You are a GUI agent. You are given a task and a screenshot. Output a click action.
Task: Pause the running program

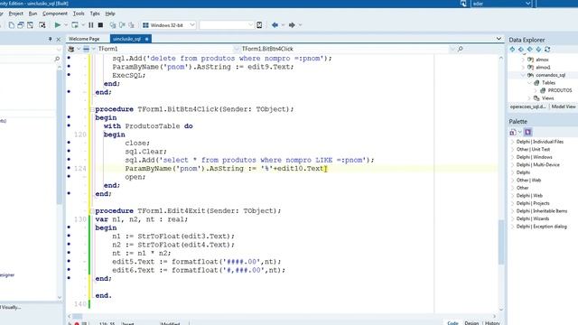[90, 25]
